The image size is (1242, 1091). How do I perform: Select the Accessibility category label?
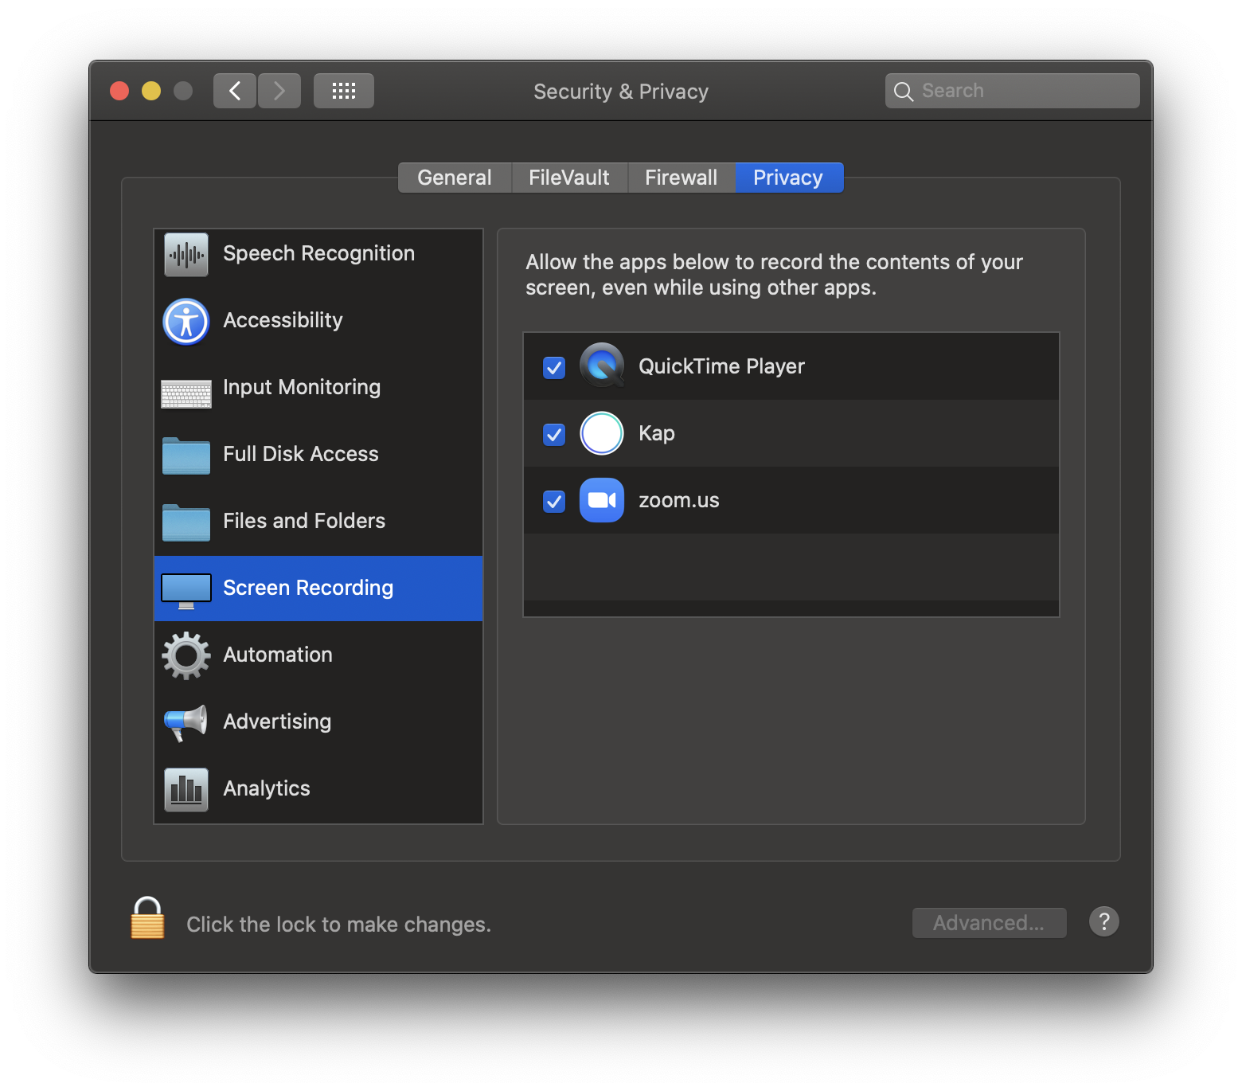tap(283, 320)
